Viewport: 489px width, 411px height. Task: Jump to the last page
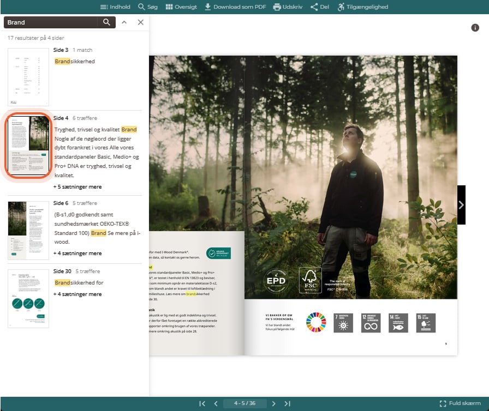pyautogui.click(x=288, y=403)
